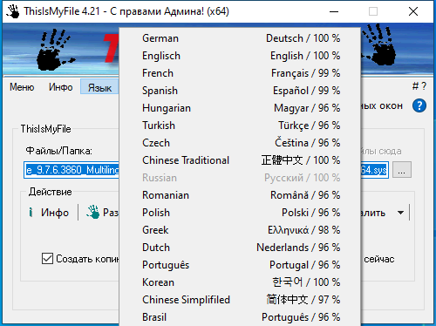Switch language to Greek

pos(240,230)
